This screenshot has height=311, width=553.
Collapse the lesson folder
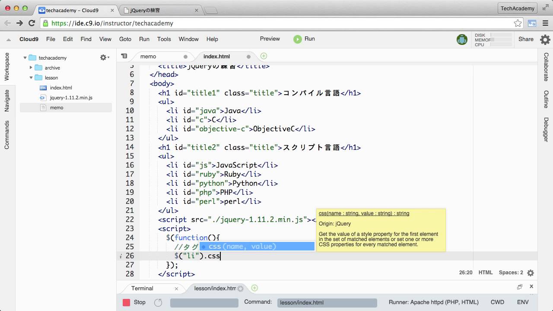(31, 78)
